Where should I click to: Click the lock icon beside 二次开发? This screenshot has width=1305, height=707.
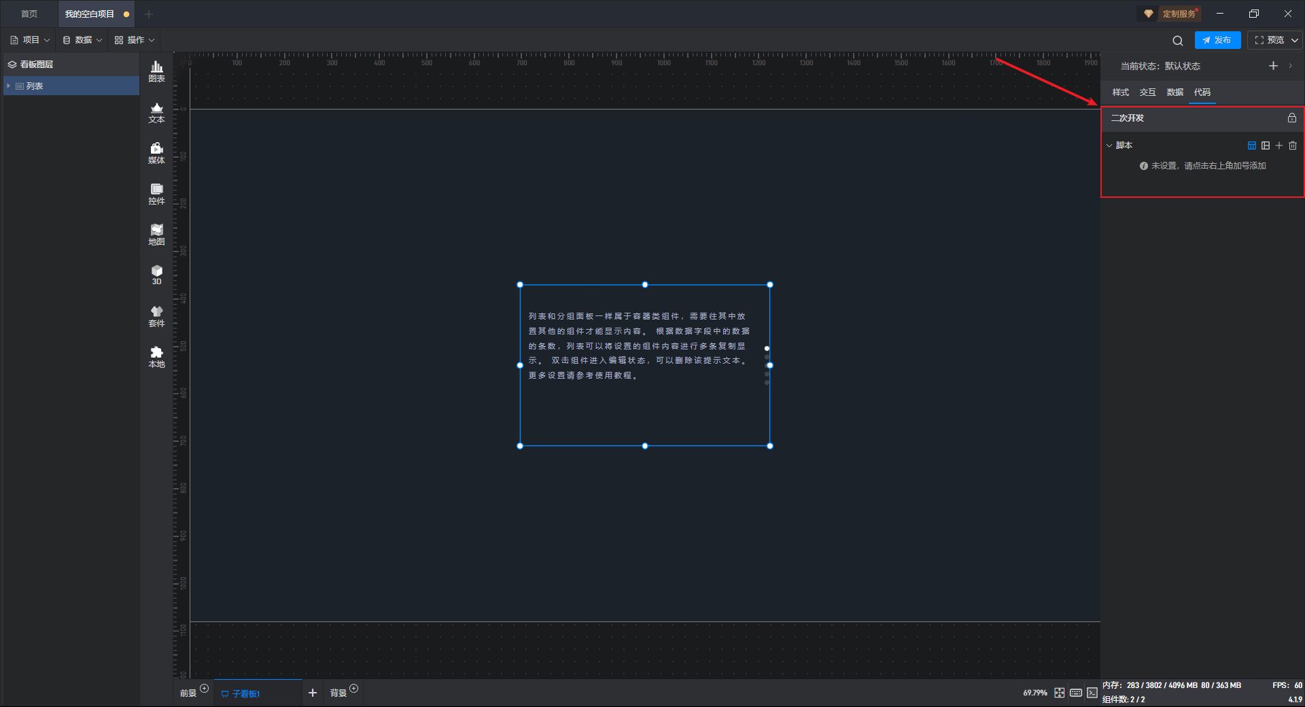1292,118
